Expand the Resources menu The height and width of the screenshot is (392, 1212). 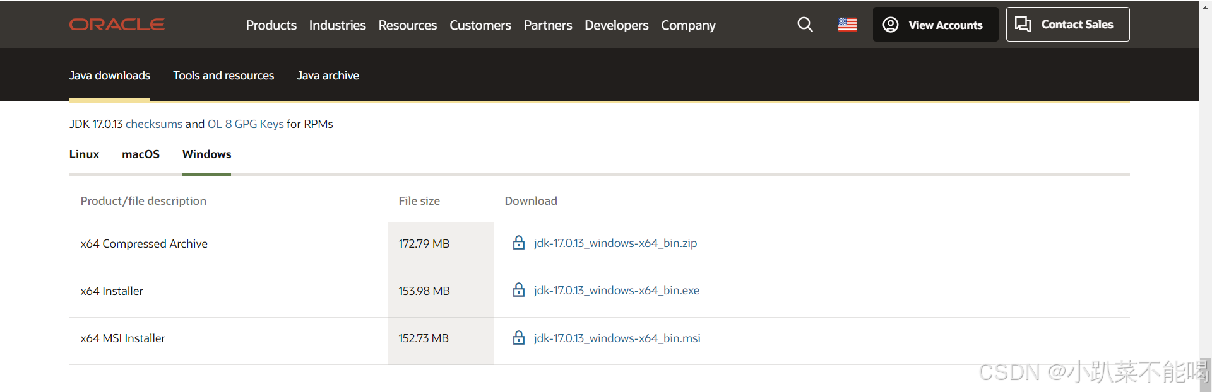click(x=408, y=25)
